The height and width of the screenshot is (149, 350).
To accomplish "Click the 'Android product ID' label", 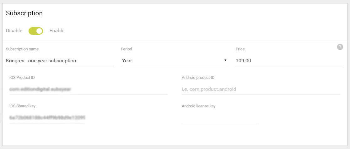I will point(198,78).
